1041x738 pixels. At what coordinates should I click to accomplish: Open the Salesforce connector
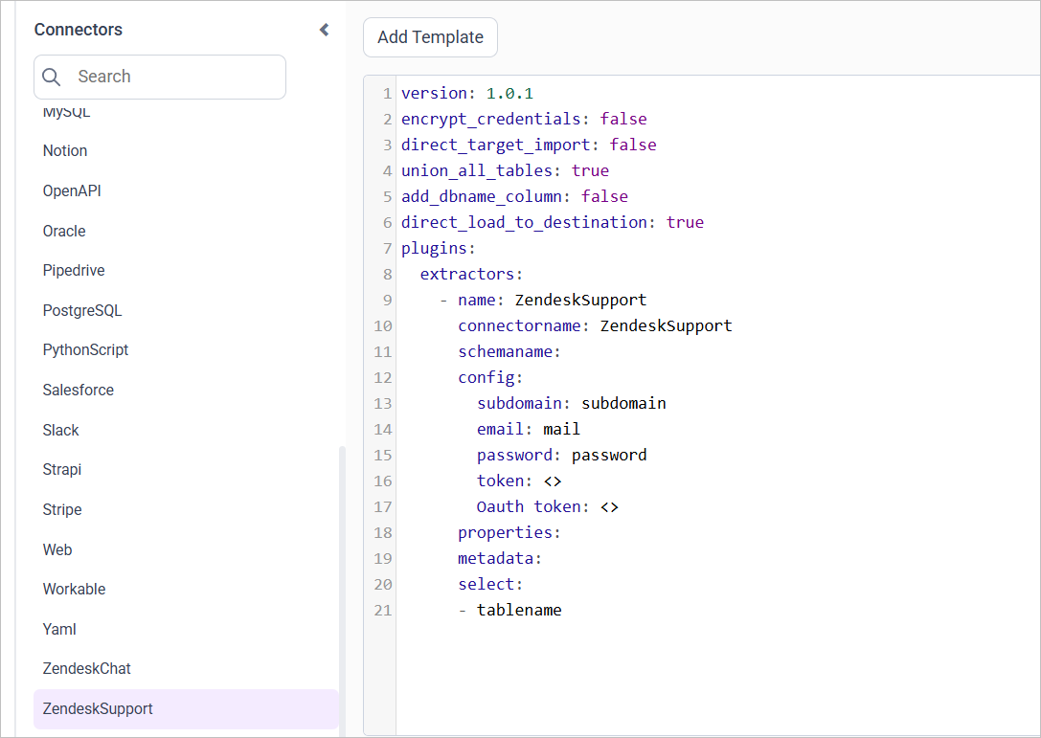point(78,390)
